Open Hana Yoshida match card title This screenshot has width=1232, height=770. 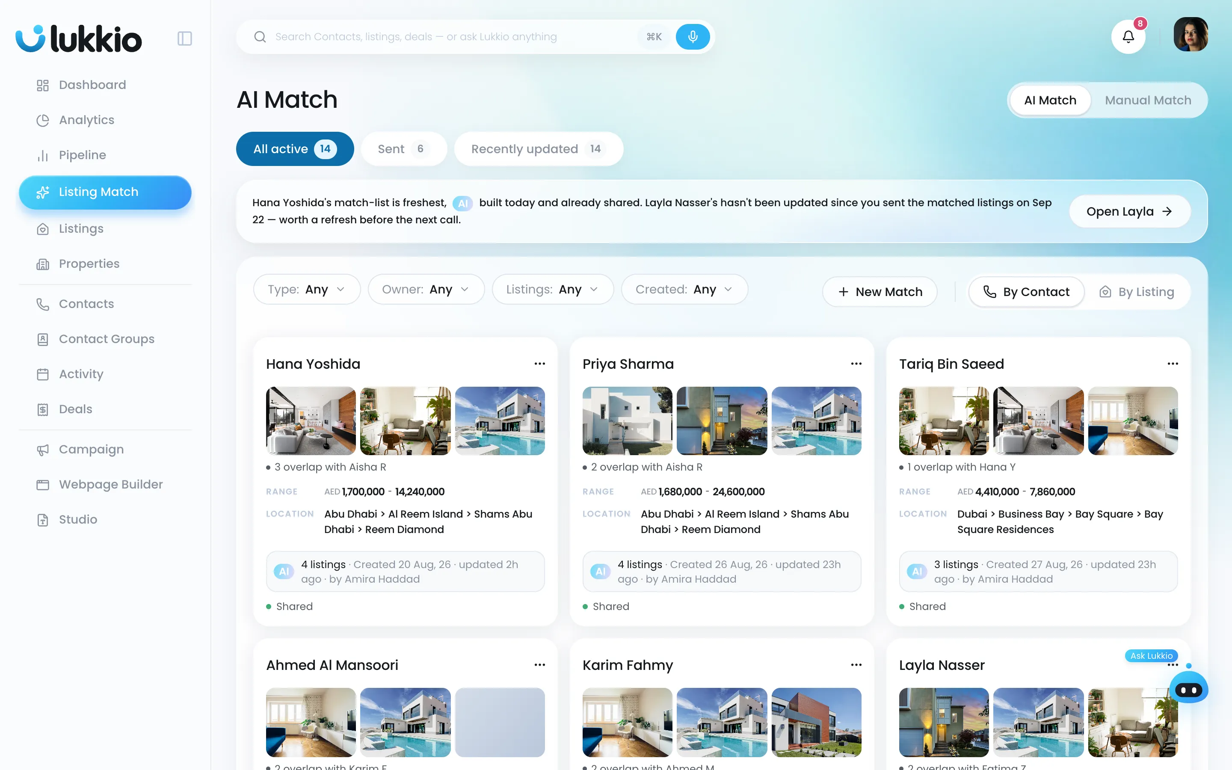pyautogui.click(x=313, y=364)
